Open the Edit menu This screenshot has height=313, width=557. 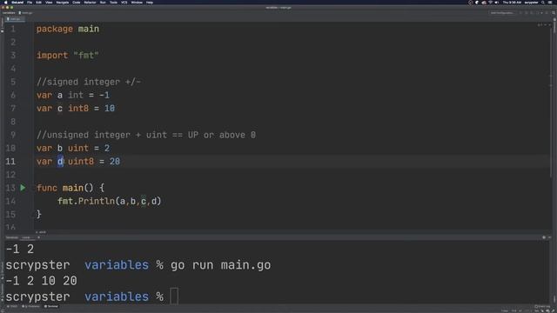(38, 3)
